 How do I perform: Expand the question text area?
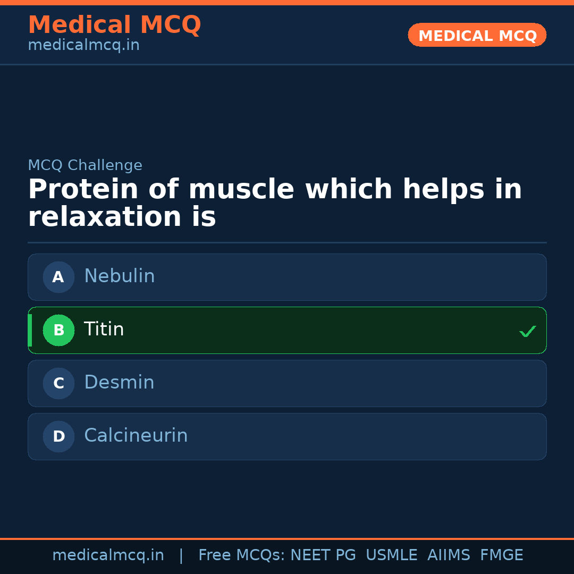(x=275, y=202)
